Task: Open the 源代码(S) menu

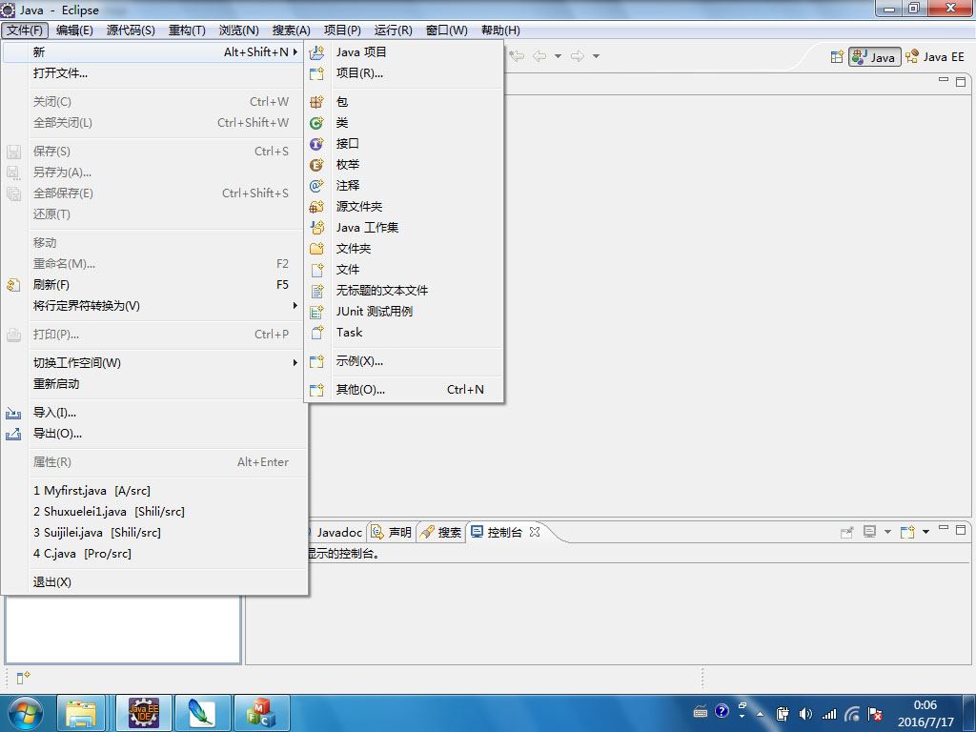Action: coord(131,30)
